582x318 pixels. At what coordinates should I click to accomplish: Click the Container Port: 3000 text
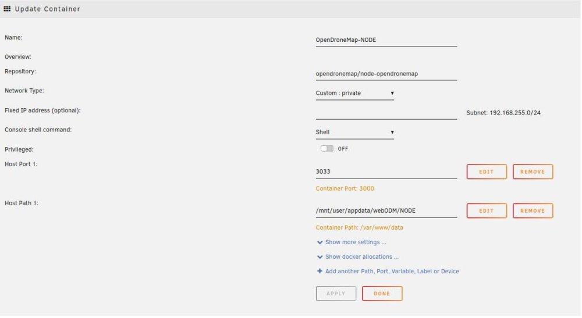345,189
